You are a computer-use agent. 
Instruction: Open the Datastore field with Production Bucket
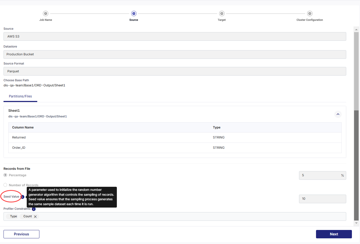click(x=175, y=54)
